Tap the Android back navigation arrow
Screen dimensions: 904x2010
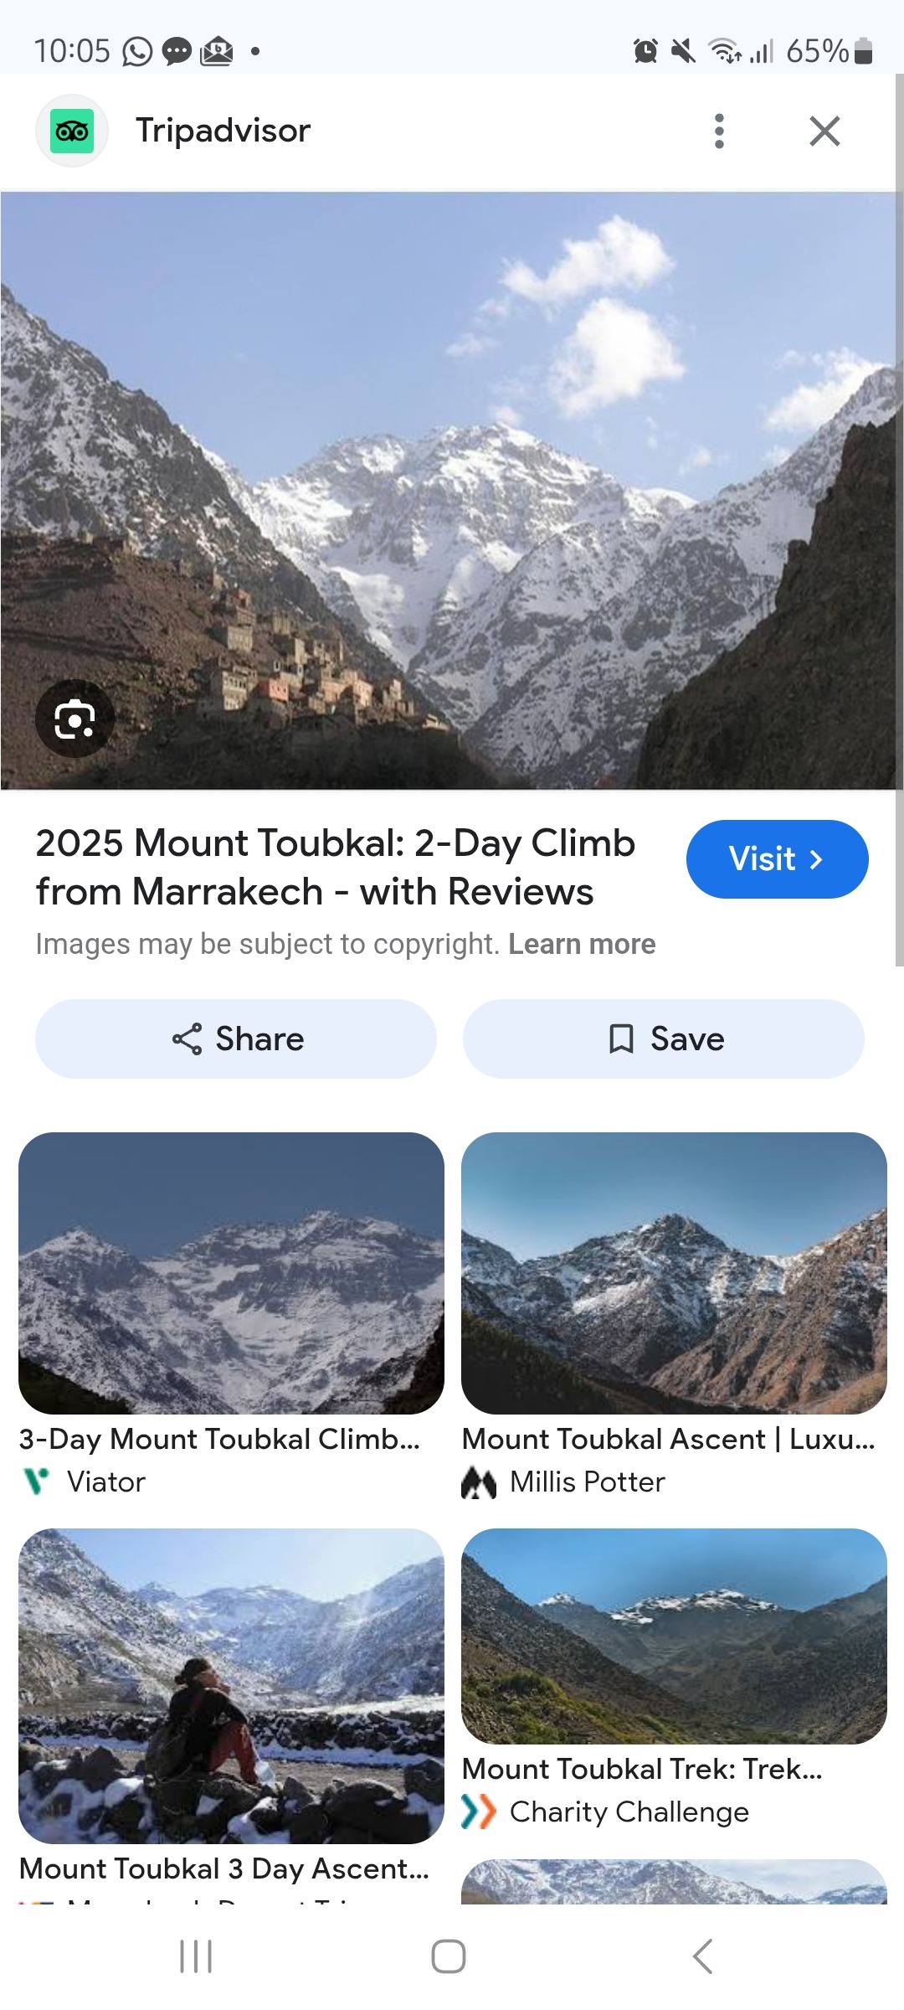tap(703, 1956)
